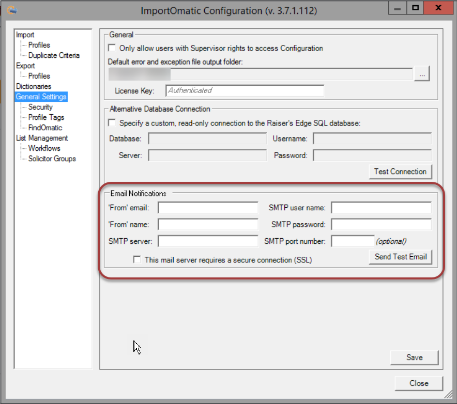Click inside the 'From' email field
Image resolution: width=457 pixels, height=404 pixels.
pyautogui.click(x=207, y=207)
